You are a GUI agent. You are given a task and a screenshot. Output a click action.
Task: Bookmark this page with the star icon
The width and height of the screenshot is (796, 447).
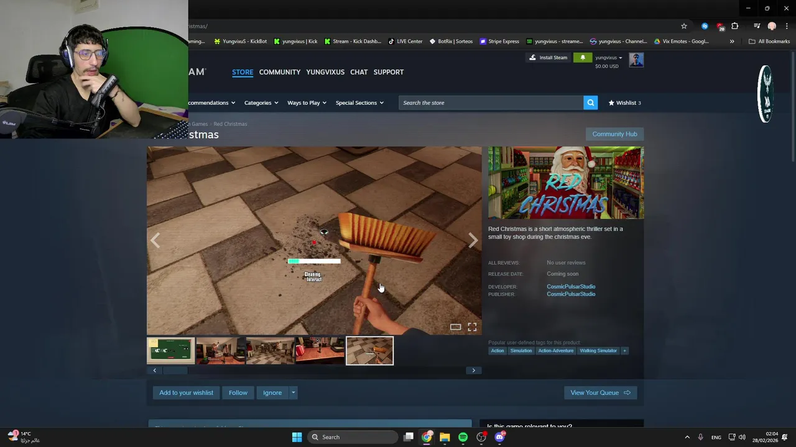pos(684,26)
